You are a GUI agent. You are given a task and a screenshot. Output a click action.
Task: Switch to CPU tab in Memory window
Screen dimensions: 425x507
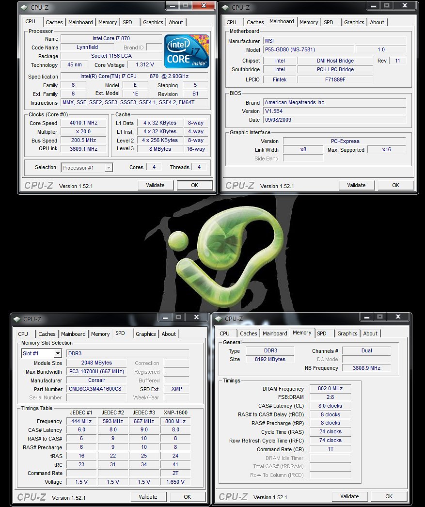click(225, 333)
